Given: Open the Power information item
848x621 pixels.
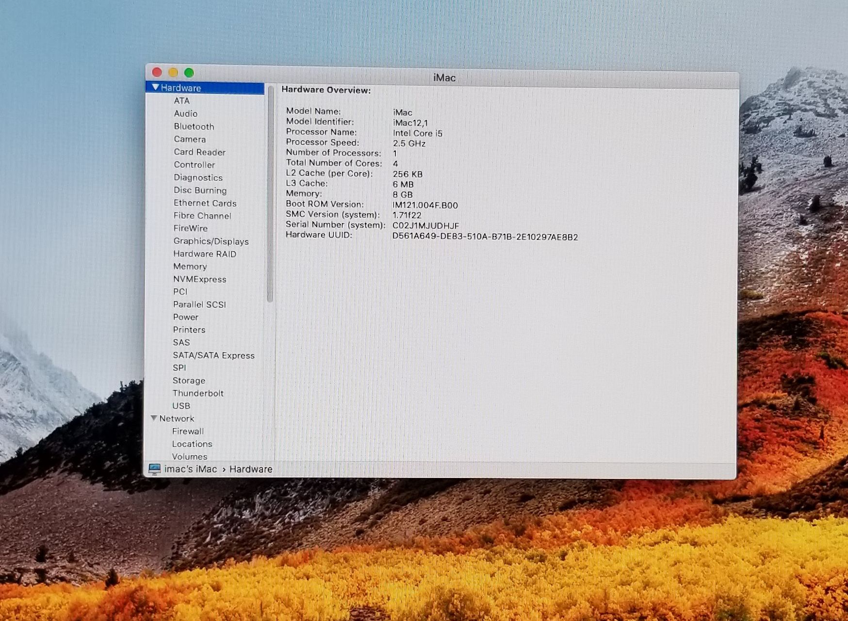Looking at the screenshot, I should coord(186,317).
